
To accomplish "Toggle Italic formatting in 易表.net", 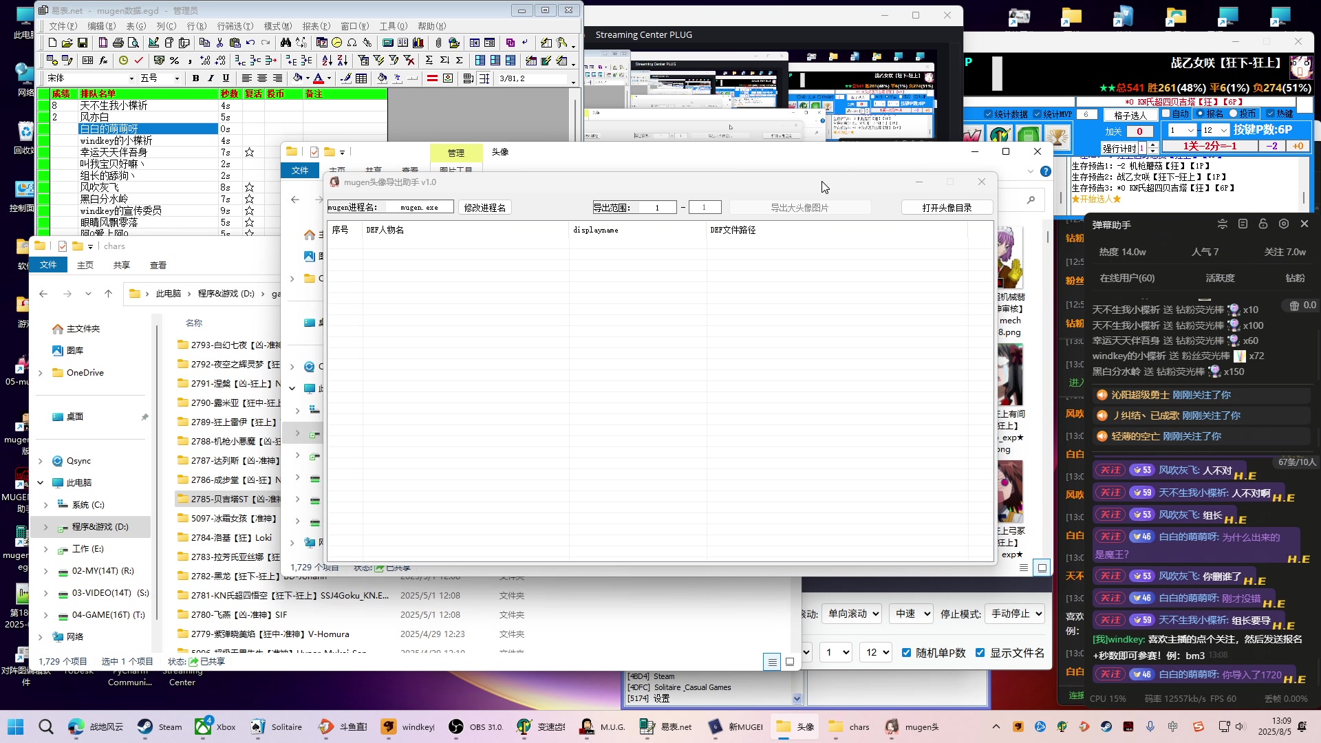I will [211, 78].
